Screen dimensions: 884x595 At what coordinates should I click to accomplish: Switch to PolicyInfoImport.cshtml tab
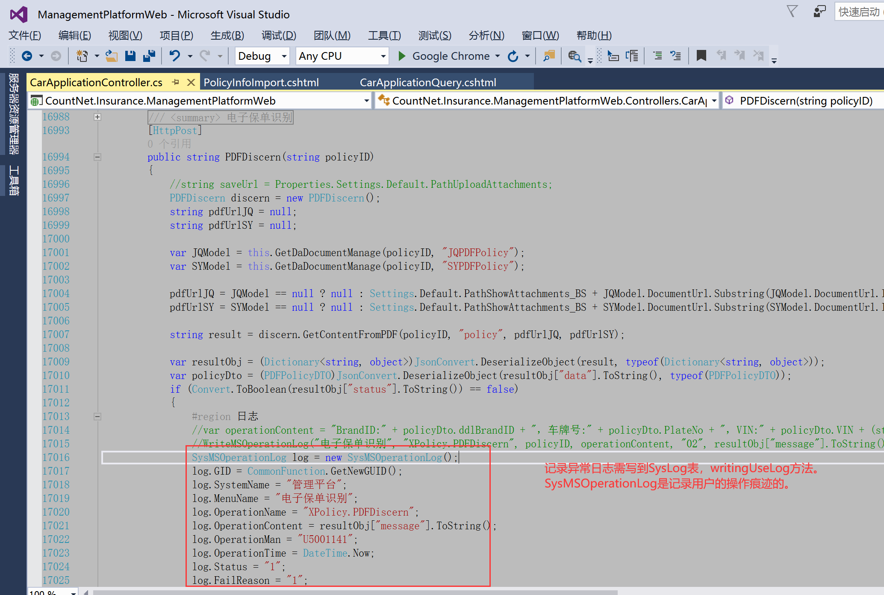(x=261, y=82)
